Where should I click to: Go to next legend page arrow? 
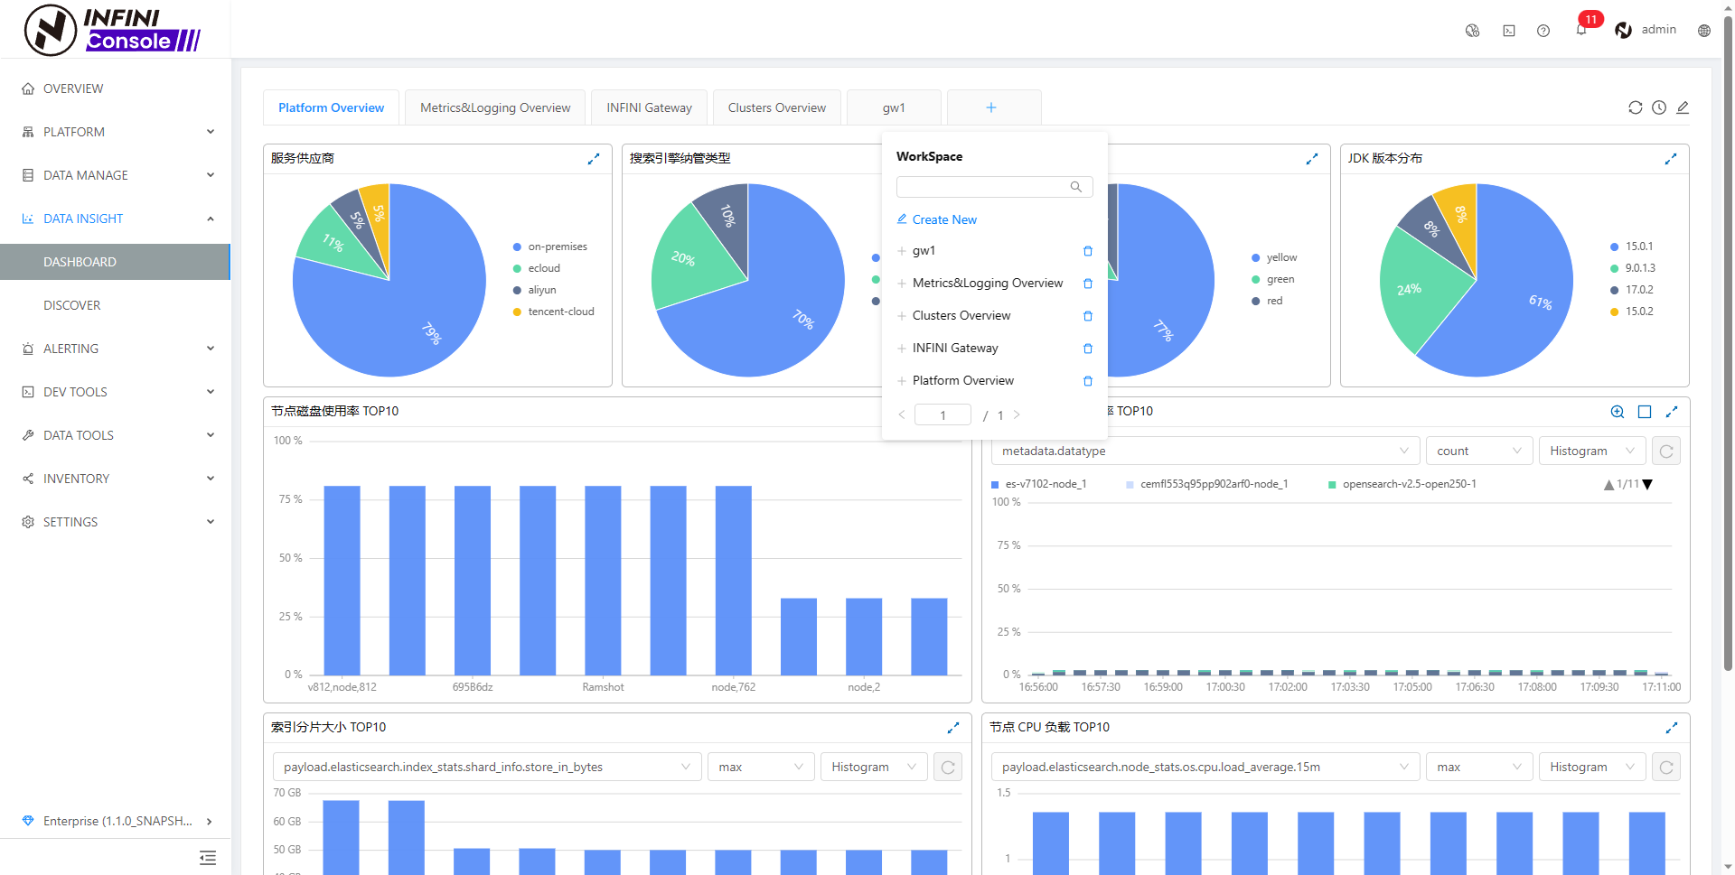pyautogui.click(x=1647, y=485)
